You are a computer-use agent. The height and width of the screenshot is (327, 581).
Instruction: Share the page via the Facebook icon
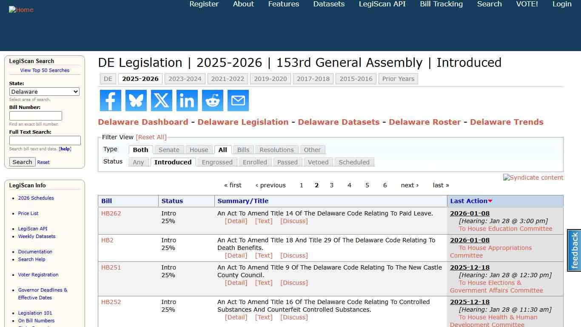110,100
